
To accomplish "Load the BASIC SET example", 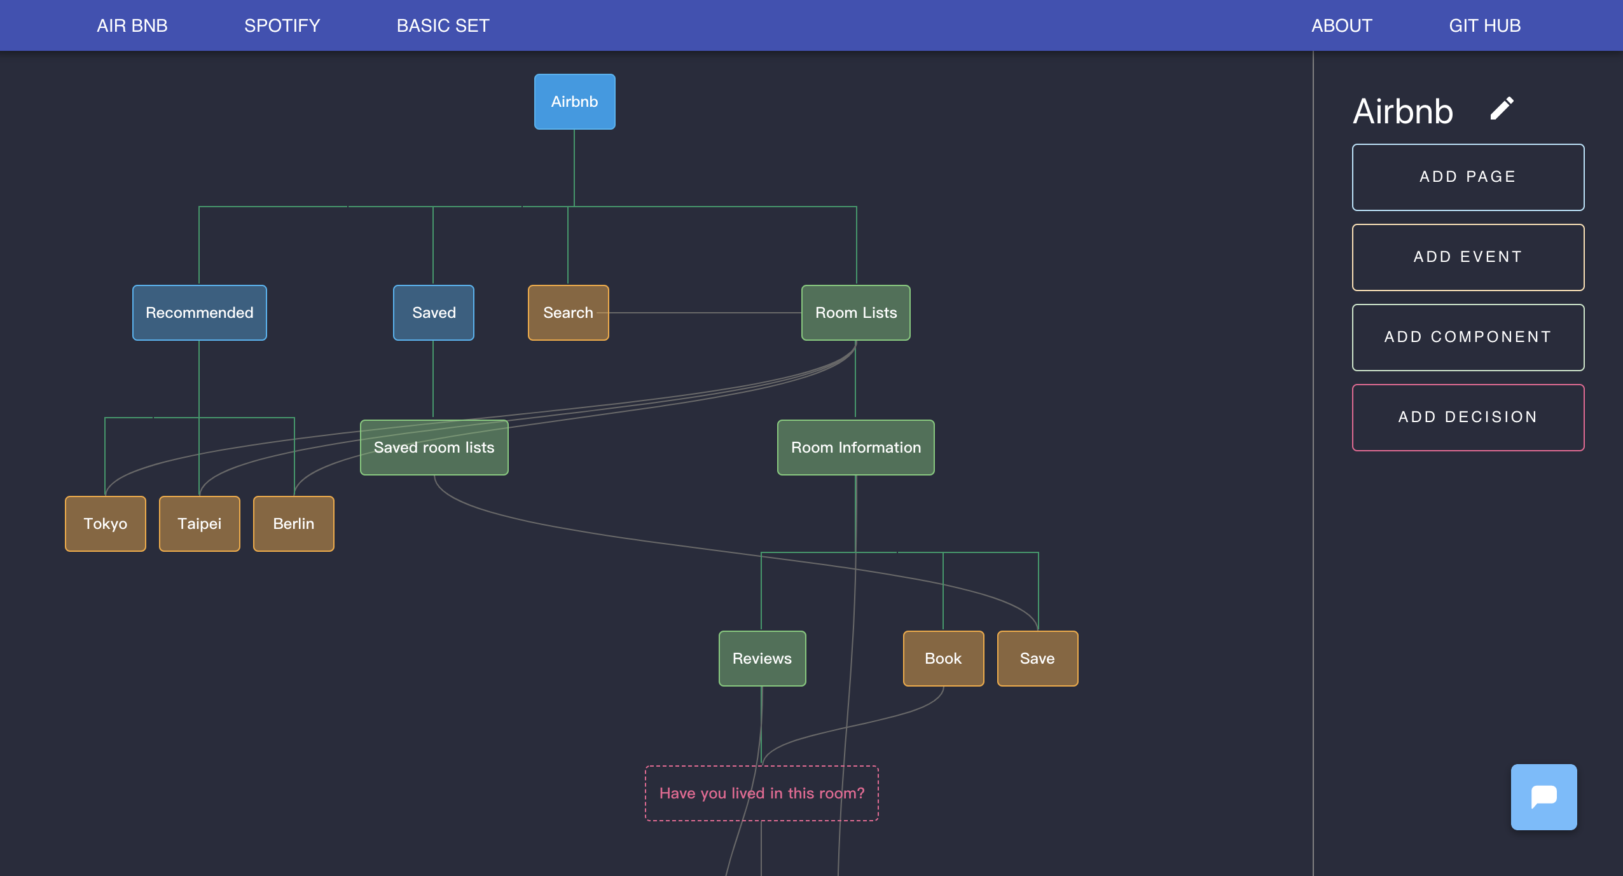I will click(x=443, y=25).
